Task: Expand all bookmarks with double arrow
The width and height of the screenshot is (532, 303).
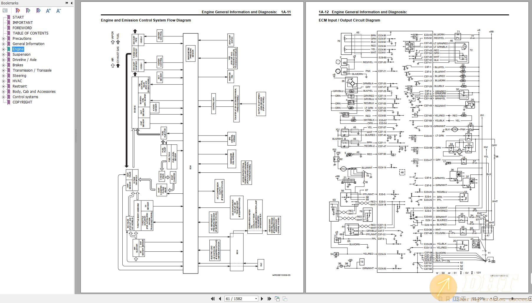Action: [67, 3]
